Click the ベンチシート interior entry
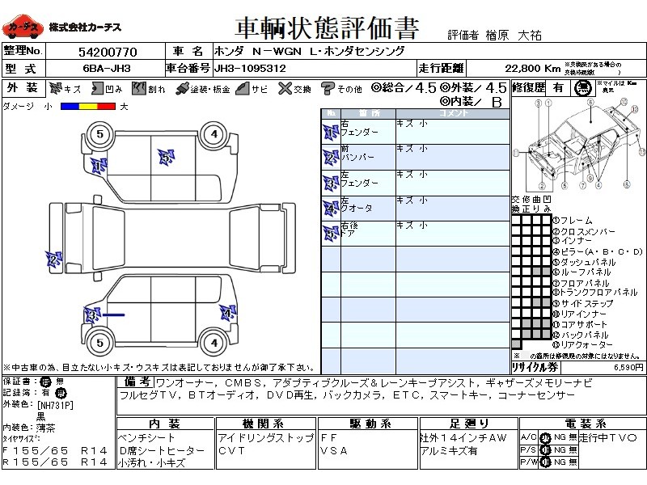Screen dimensions: 647x485 [146, 437]
